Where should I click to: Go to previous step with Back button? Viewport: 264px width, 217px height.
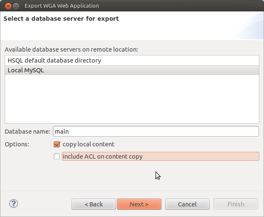tap(94, 204)
